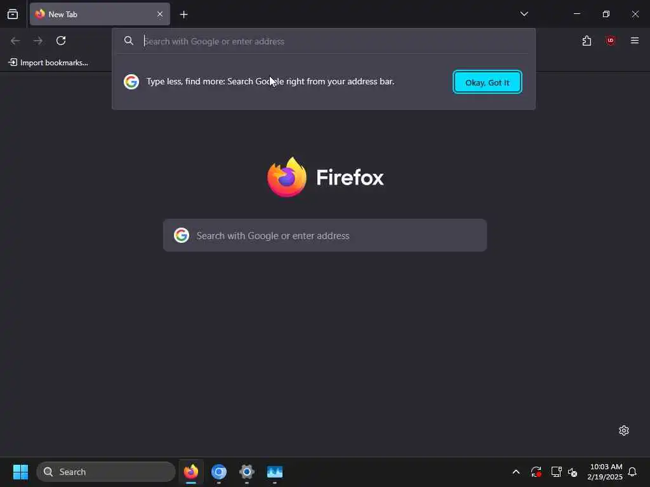Click Google icon in page search box

click(182, 235)
